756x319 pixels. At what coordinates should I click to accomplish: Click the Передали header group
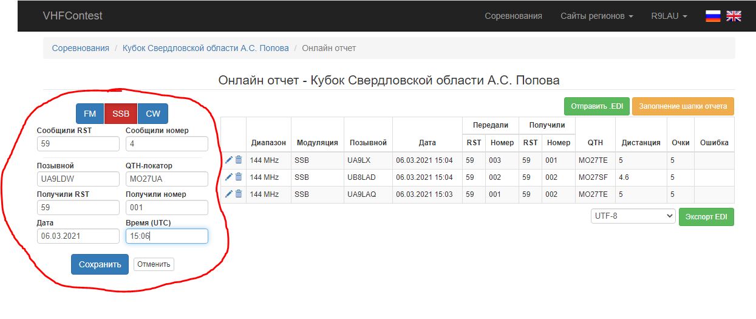click(490, 125)
